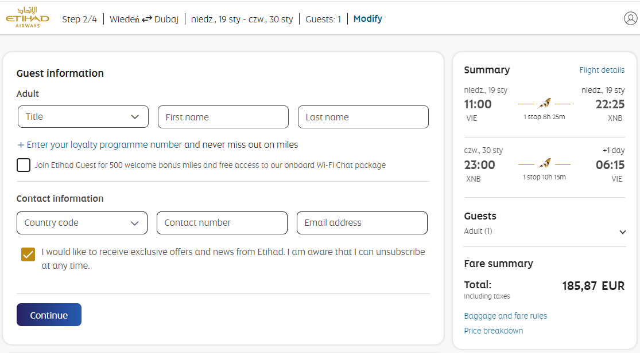Click the 'Including taxes' note

pos(487,296)
